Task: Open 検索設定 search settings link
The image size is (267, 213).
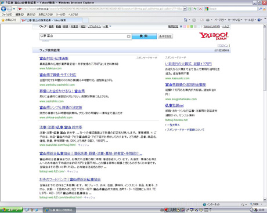Action: click(x=173, y=27)
